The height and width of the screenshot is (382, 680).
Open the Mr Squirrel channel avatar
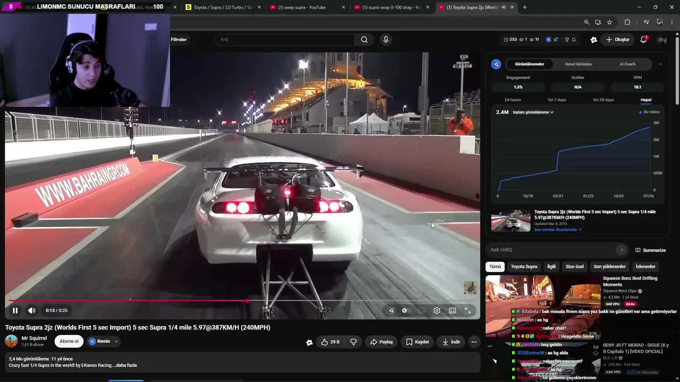click(x=11, y=341)
